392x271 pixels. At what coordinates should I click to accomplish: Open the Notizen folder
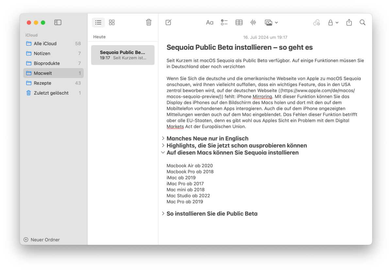(53, 53)
